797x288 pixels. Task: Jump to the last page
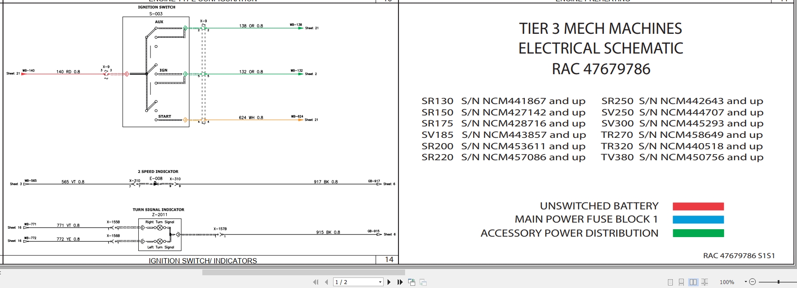[x=400, y=282]
